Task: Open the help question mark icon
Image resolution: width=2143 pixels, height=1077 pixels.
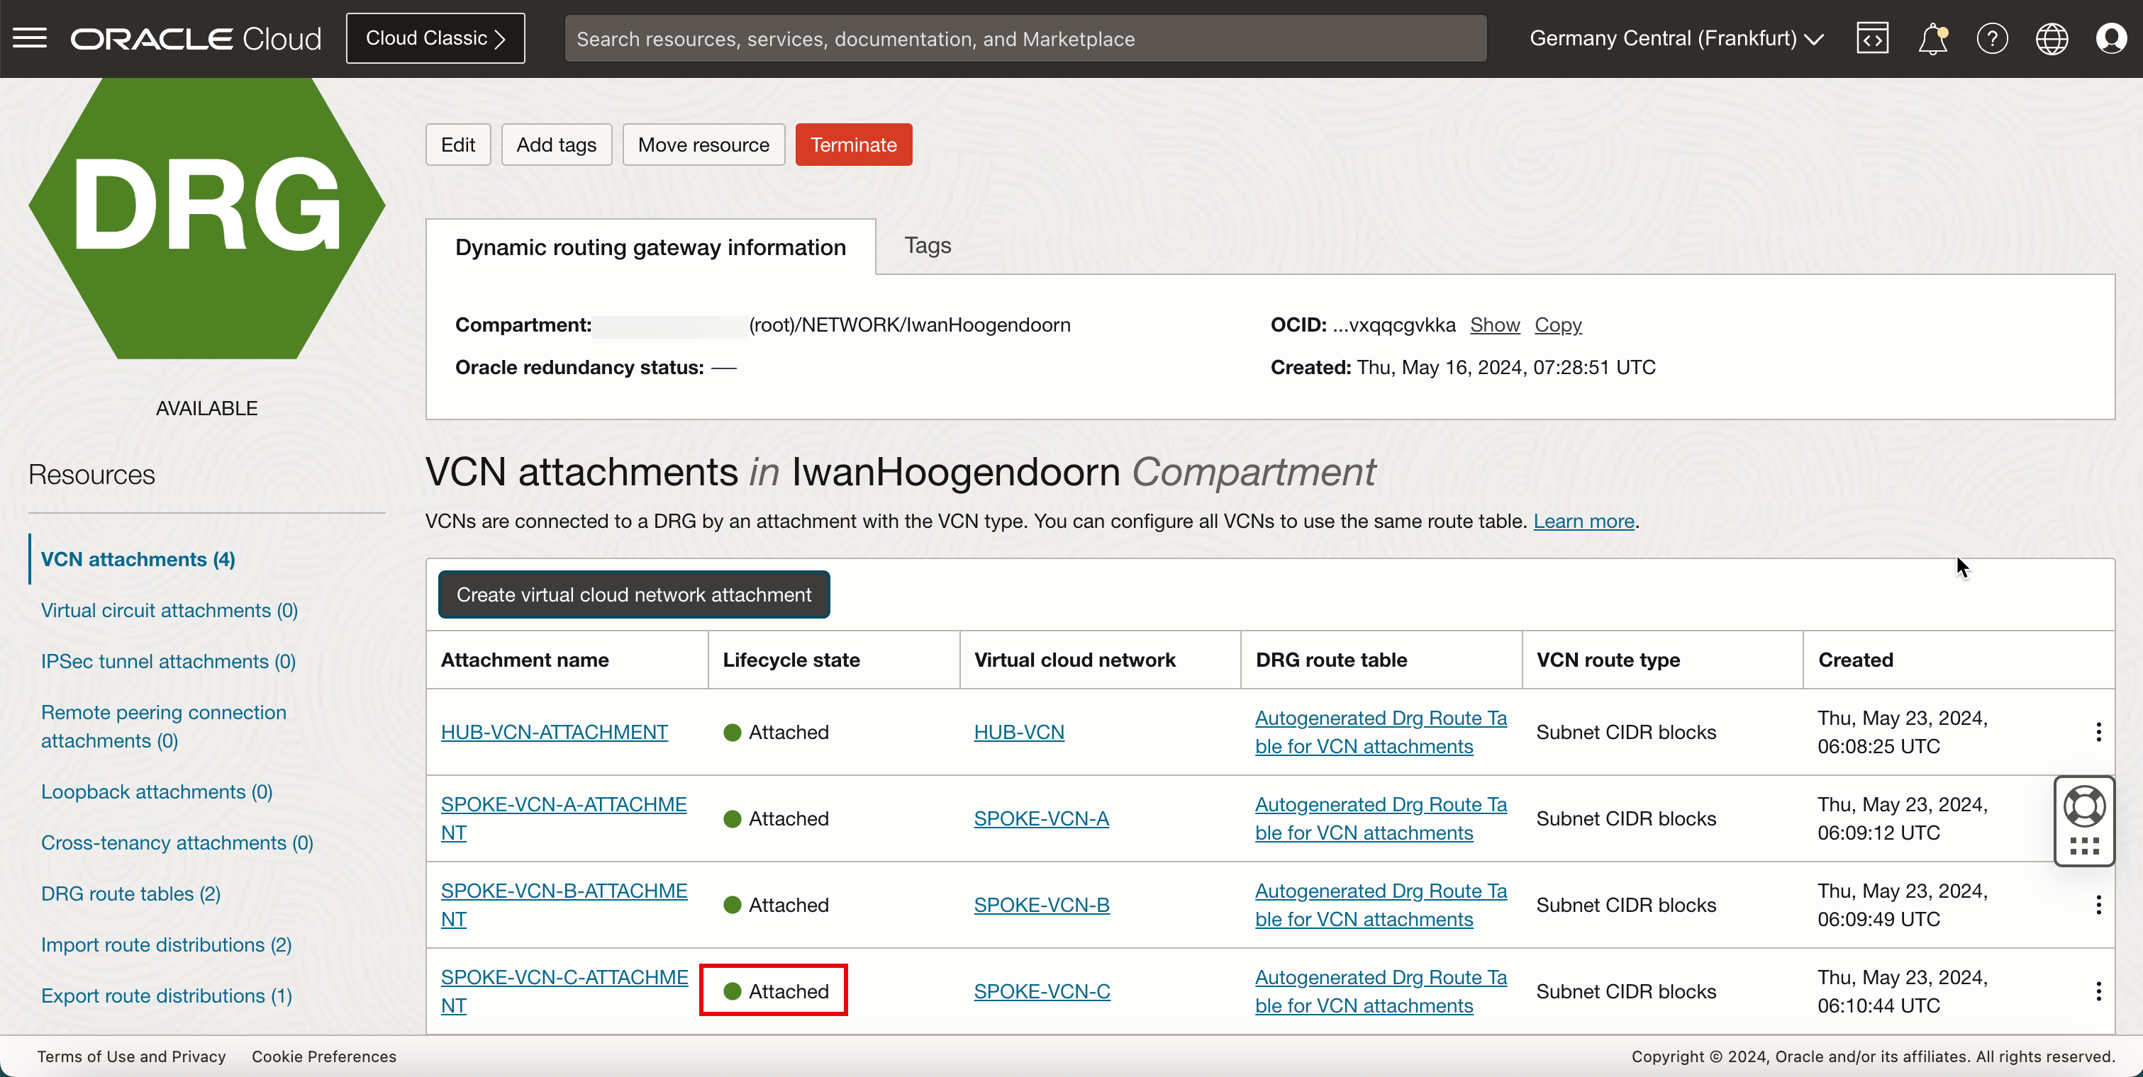Action: [1991, 38]
